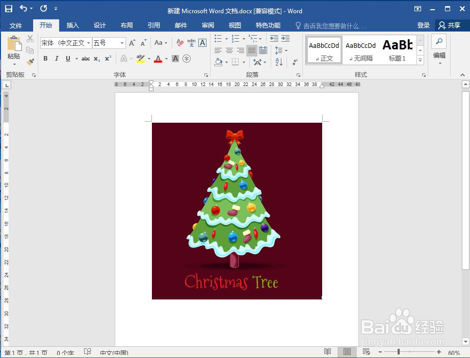Expand the styles gallery more arrow
Viewport: 470px width, 358px height.
pyautogui.click(x=420, y=60)
